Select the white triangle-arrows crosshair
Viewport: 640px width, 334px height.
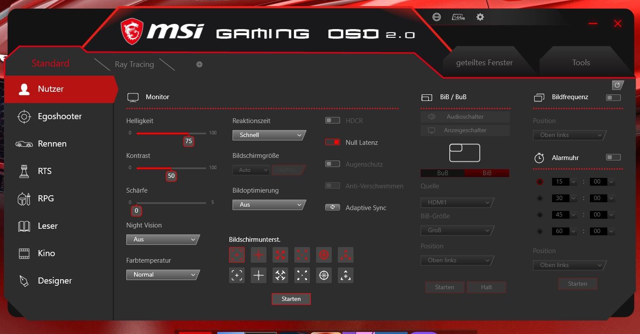(x=346, y=275)
